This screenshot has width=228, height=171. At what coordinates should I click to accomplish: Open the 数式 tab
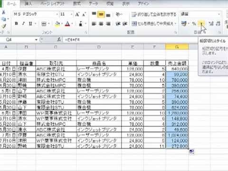[77, 4]
